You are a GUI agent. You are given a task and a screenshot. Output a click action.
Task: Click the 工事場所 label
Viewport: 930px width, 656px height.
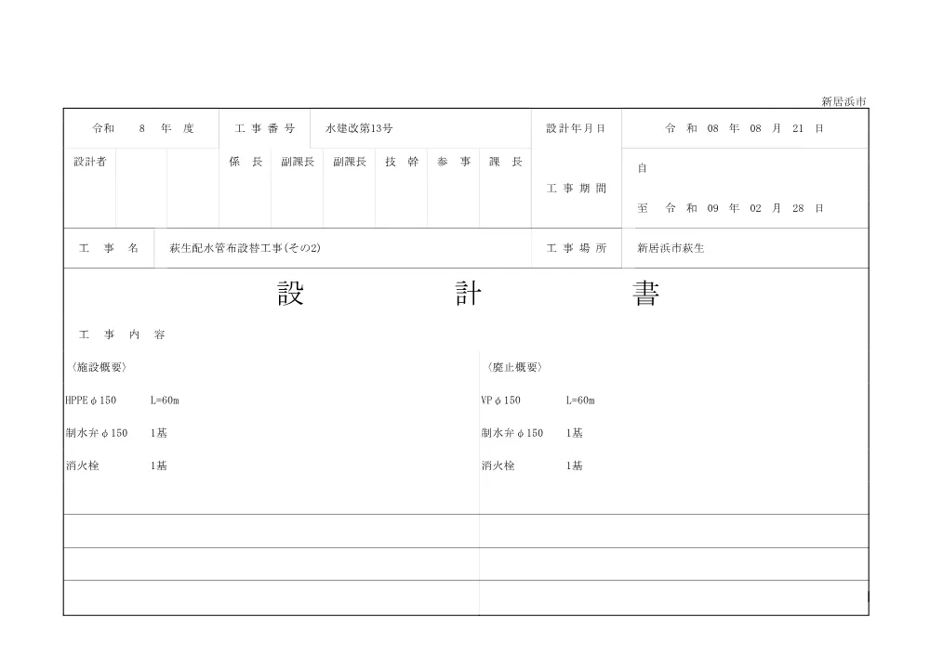point(576,248)
